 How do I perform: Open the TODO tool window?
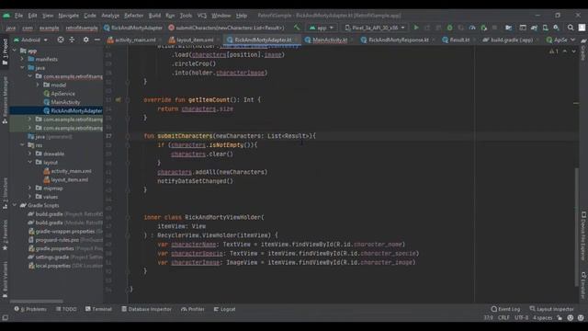click(x=66, y=309)
